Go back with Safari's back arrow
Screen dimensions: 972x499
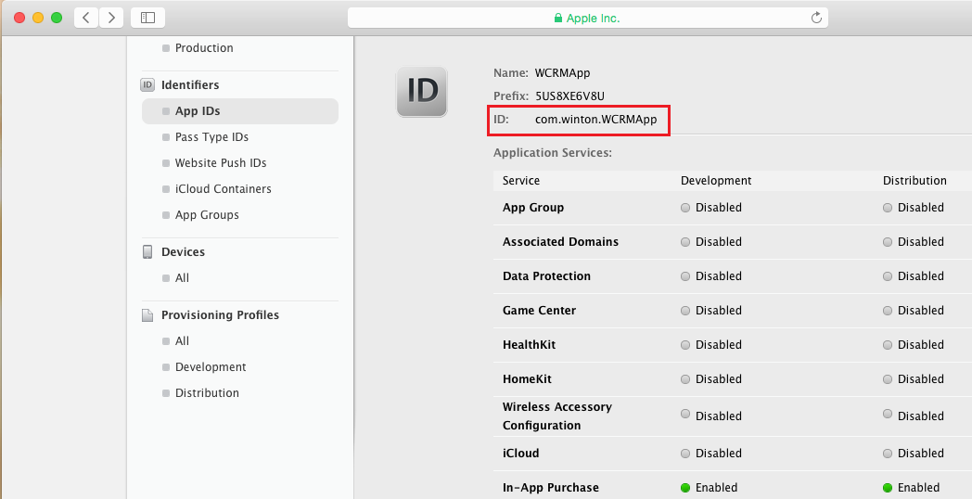click(86, 18)
